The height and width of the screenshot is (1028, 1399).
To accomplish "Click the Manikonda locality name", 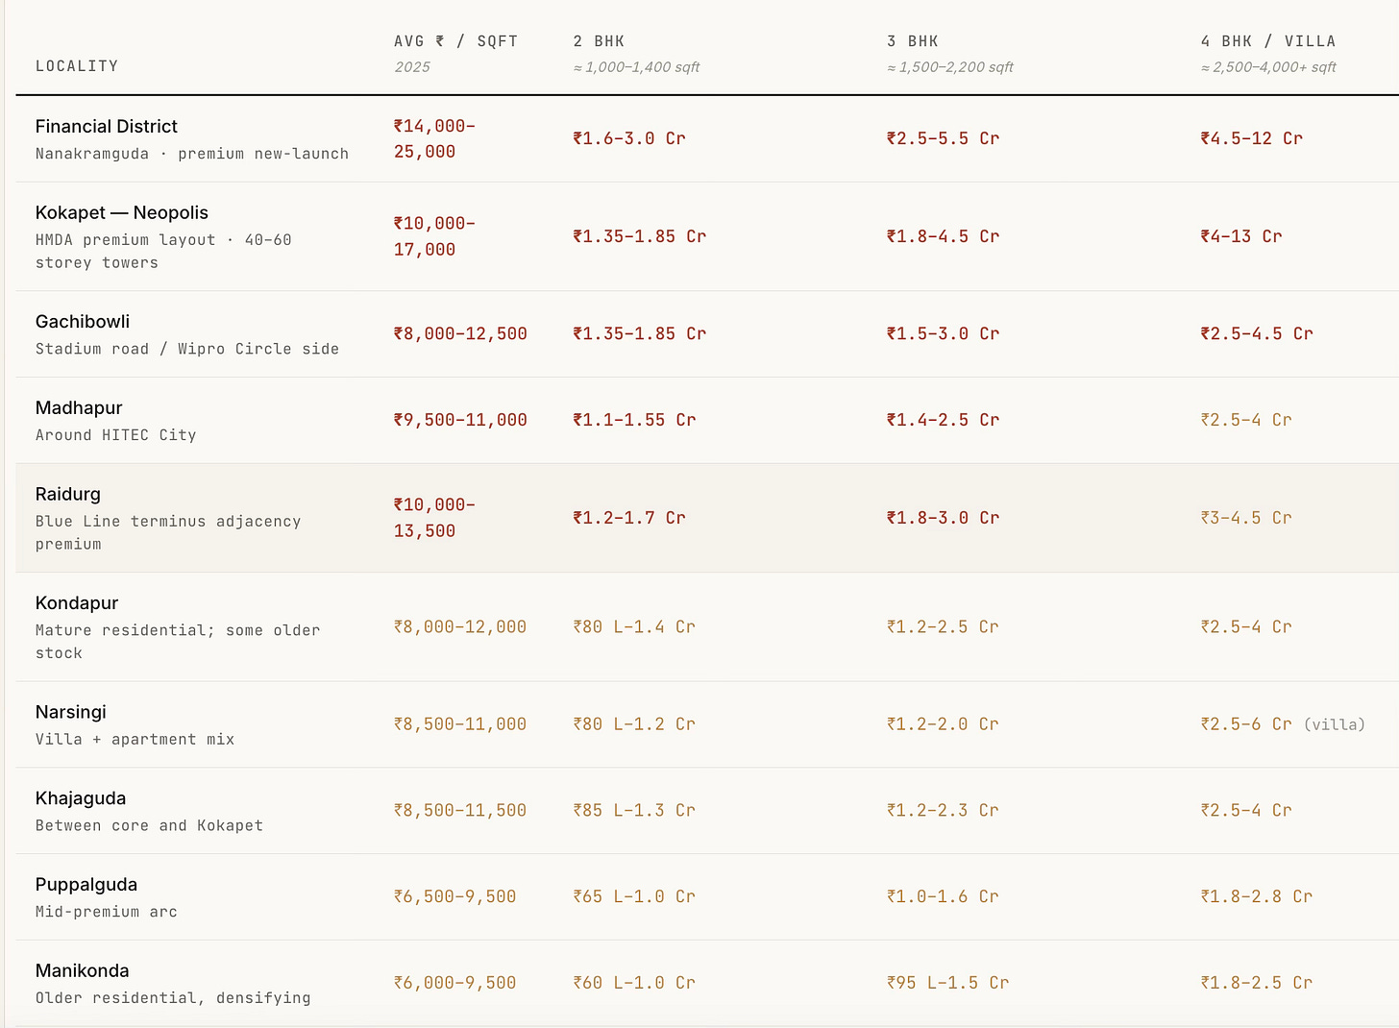I will pyautogui.click(x=83, y=971).
